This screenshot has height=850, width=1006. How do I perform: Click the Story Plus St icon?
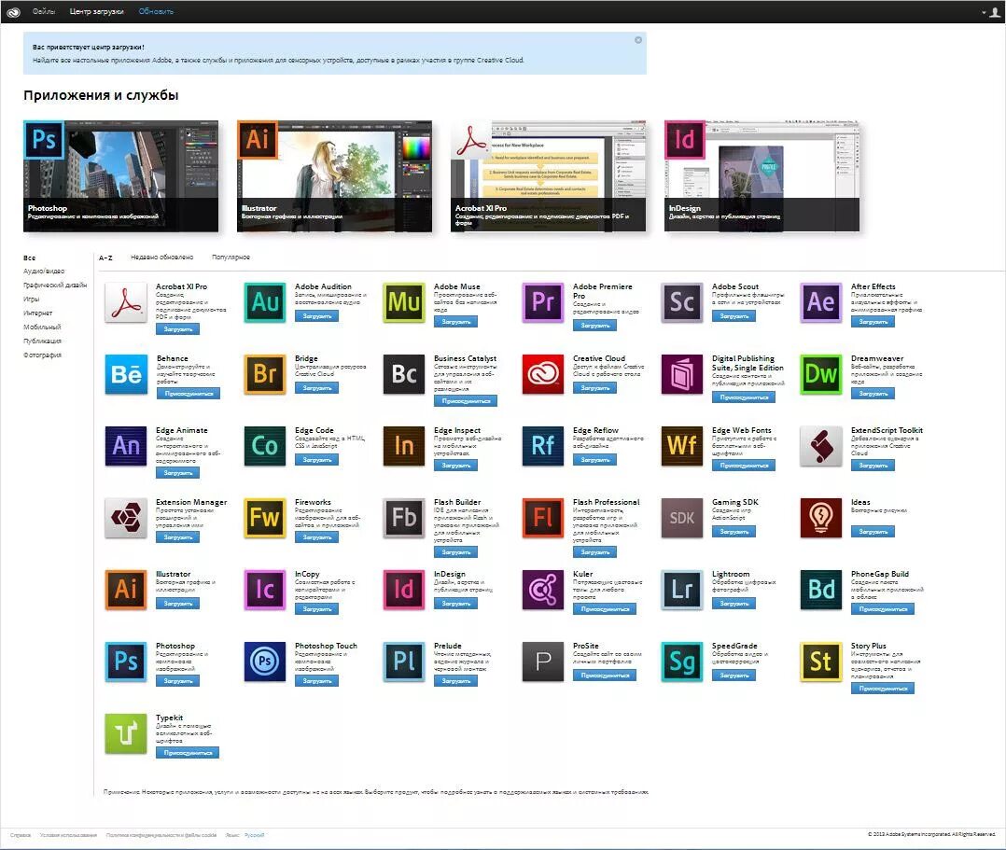pos(821,662)
